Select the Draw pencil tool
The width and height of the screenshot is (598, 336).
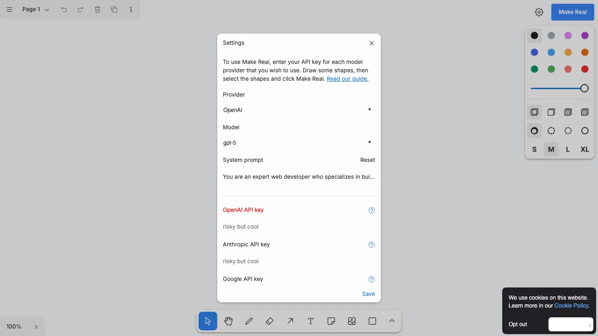point(249,321)
